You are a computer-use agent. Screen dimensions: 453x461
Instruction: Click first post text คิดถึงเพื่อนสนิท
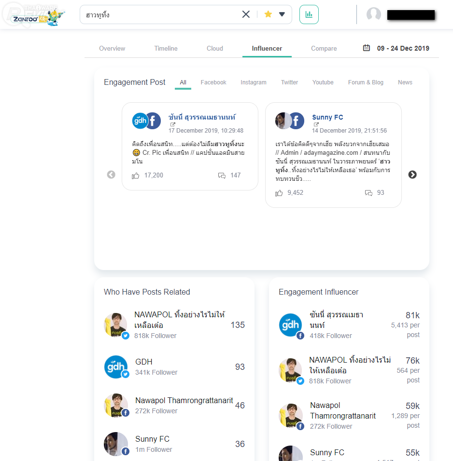tap(188, 152)
